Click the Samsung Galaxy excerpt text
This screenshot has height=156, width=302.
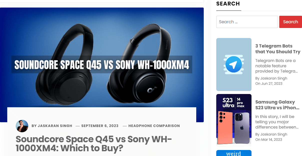[277, 122]
